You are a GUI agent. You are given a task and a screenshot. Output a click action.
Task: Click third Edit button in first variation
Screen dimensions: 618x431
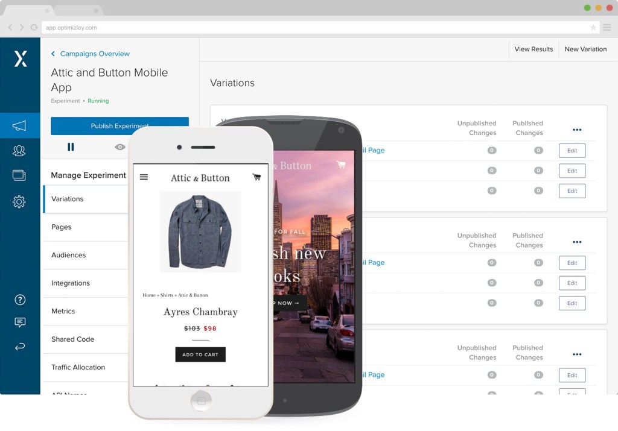pos(572,191)
